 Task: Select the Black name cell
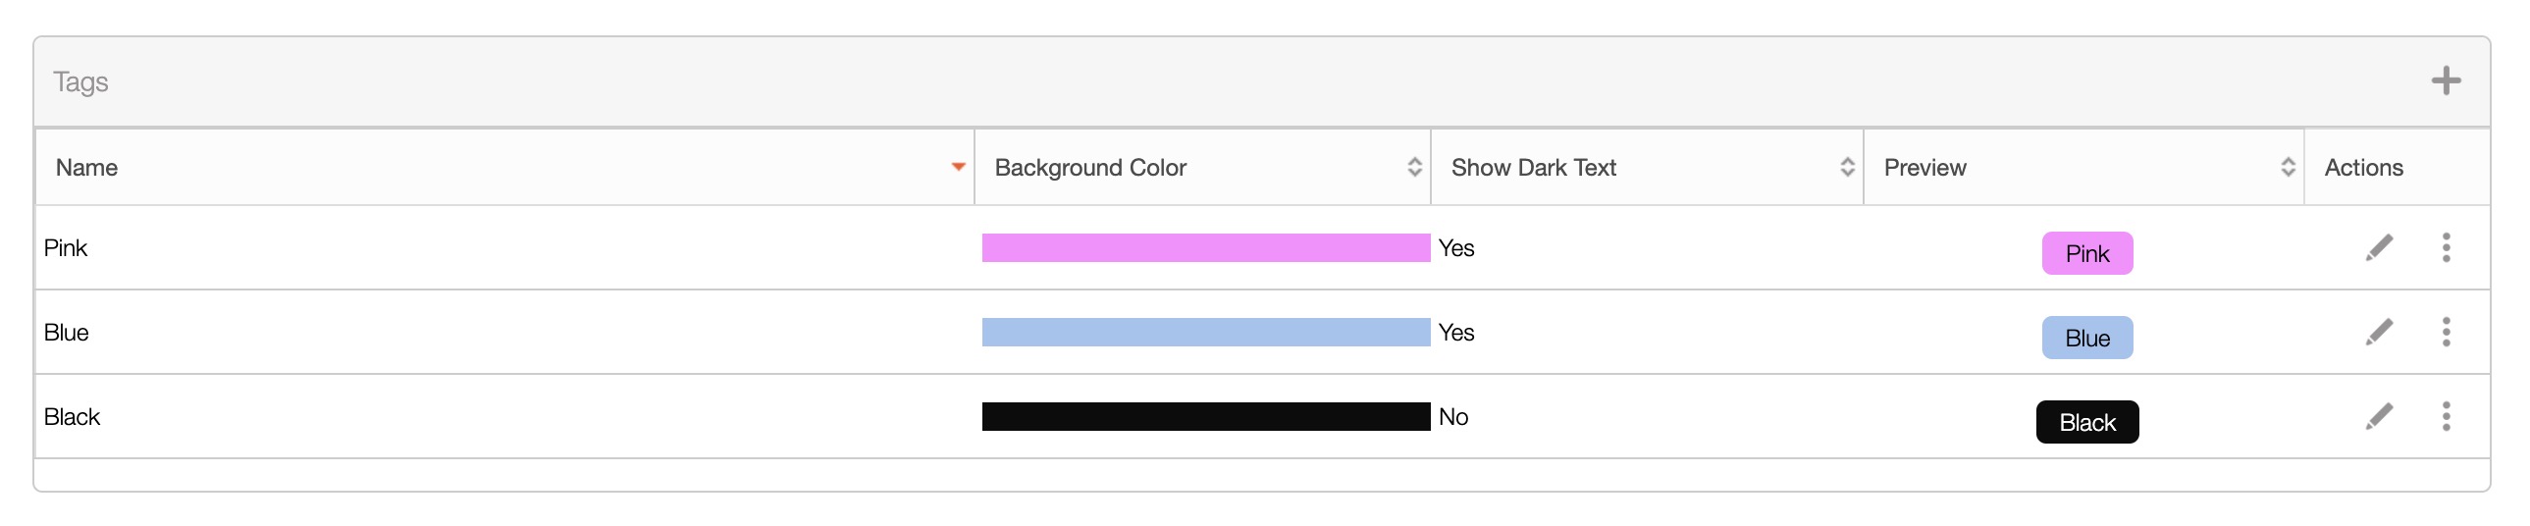point(73,417)
